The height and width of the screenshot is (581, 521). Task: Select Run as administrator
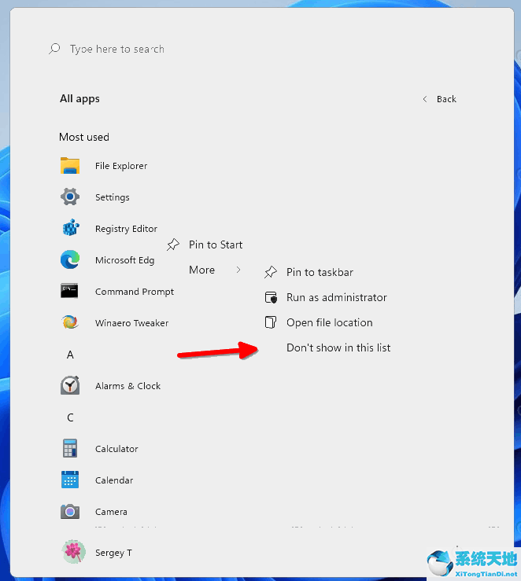pos(336,297)
